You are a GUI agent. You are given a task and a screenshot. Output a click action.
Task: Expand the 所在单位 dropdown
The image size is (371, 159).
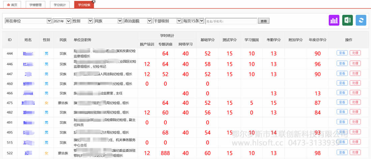point(28,21)
